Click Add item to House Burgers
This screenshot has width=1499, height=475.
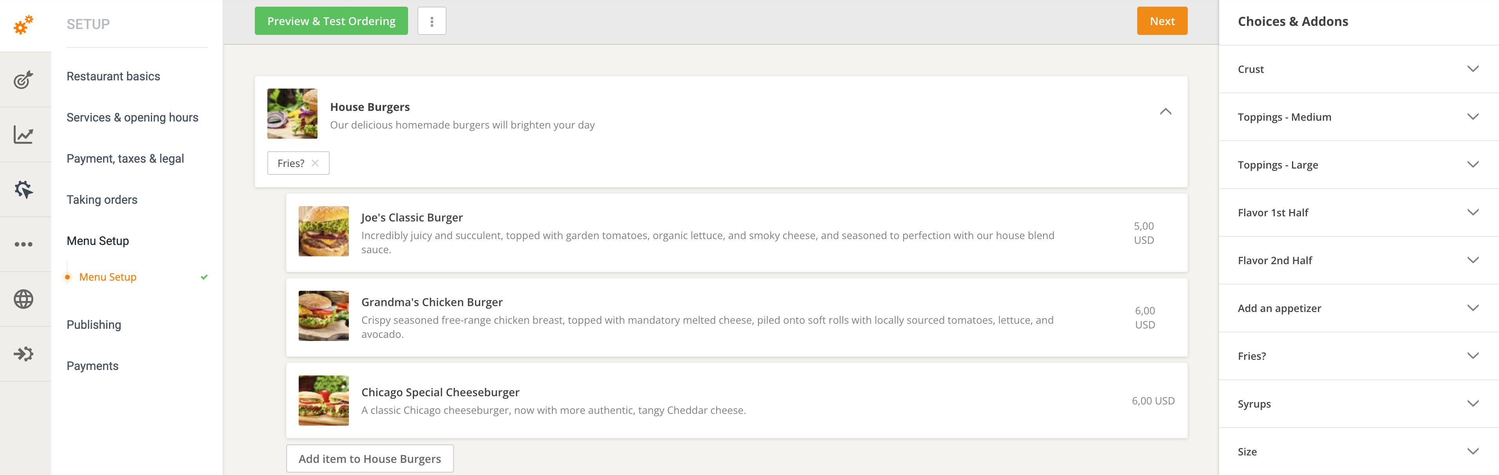tap(370, 459)
